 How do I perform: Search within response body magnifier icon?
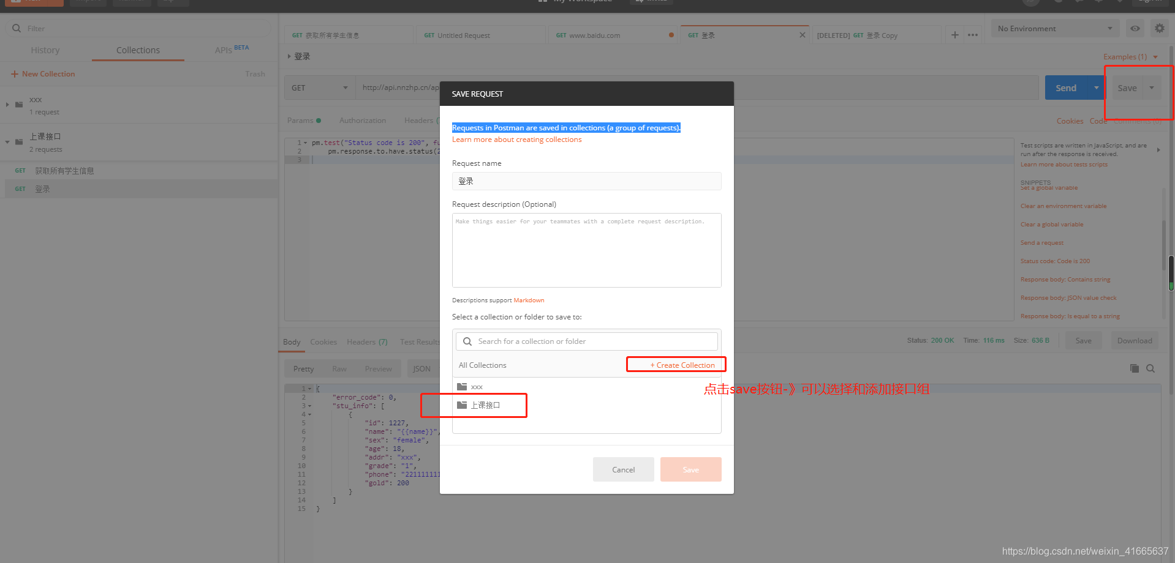(1150, 368)
